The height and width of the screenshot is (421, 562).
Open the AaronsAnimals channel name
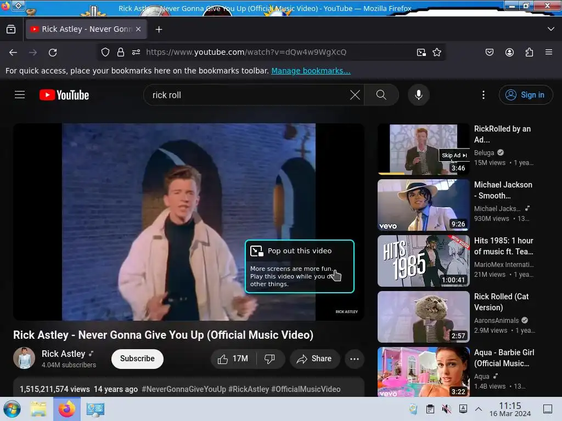click(x=496, y=320)
